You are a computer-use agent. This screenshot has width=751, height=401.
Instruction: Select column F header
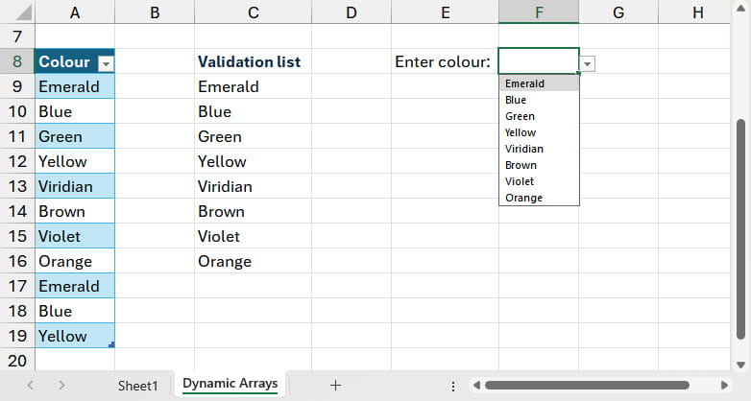[539, 12]
